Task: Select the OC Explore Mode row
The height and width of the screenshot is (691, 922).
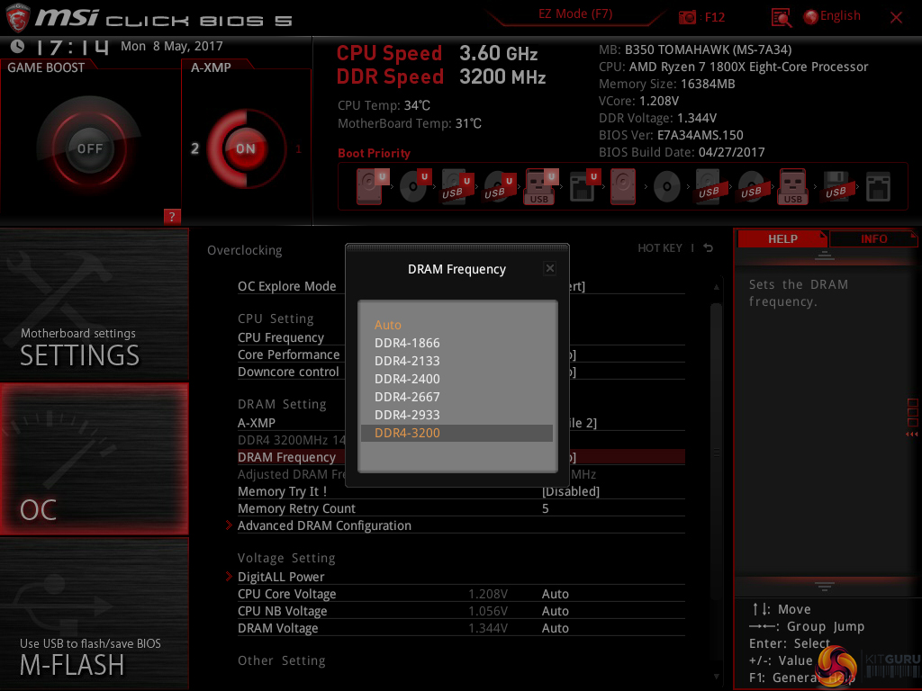Action: (x=461, y=286)
